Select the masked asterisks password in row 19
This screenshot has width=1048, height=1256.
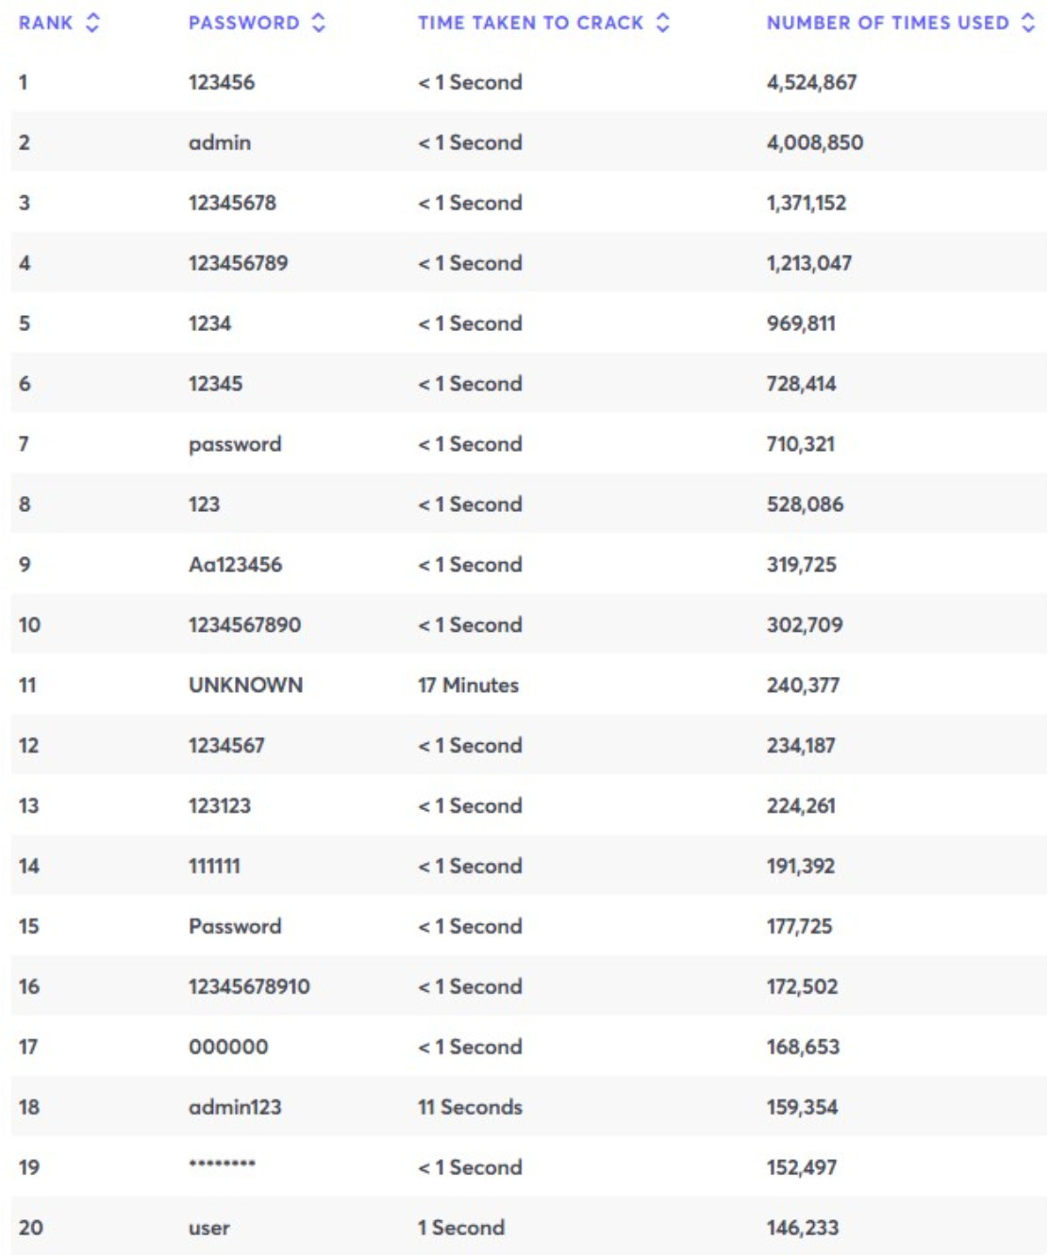coord(222,1165)
